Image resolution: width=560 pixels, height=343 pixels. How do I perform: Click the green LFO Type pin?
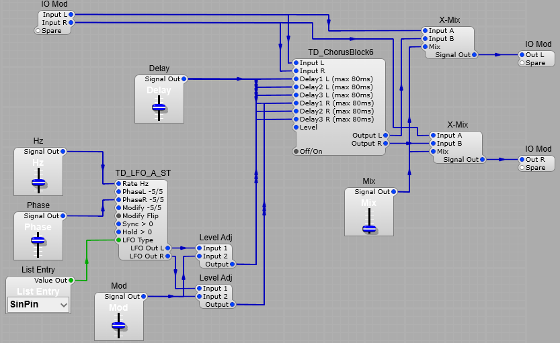point(118,240)
